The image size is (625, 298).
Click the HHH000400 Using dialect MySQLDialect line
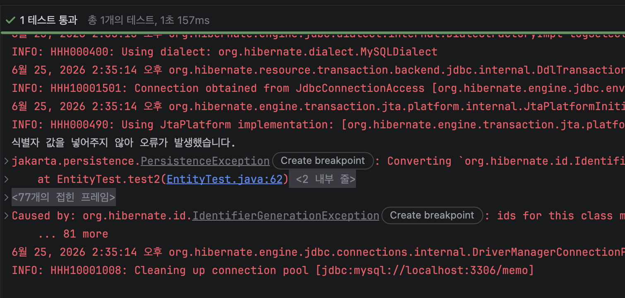pos(224,52)
